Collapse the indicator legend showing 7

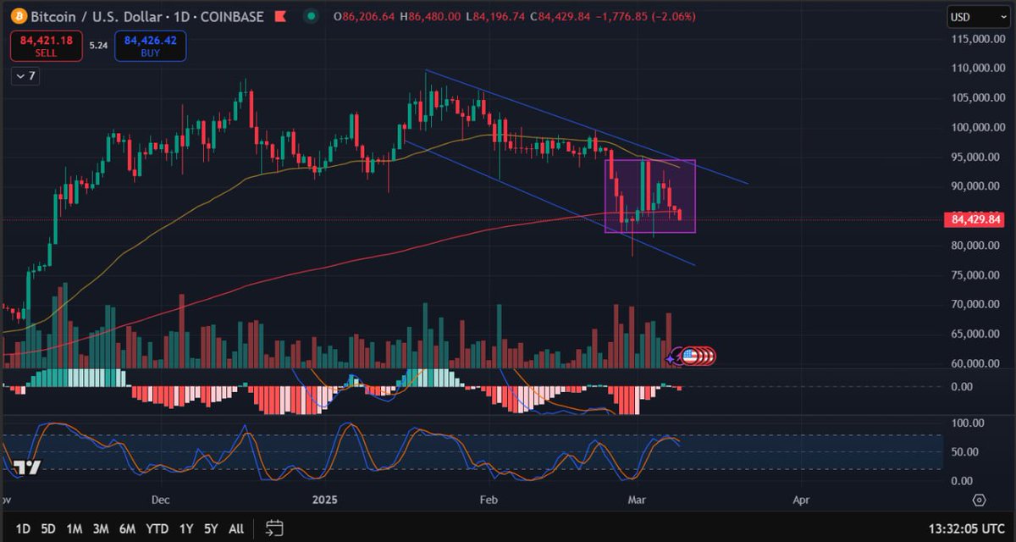[x=24, y=76]
